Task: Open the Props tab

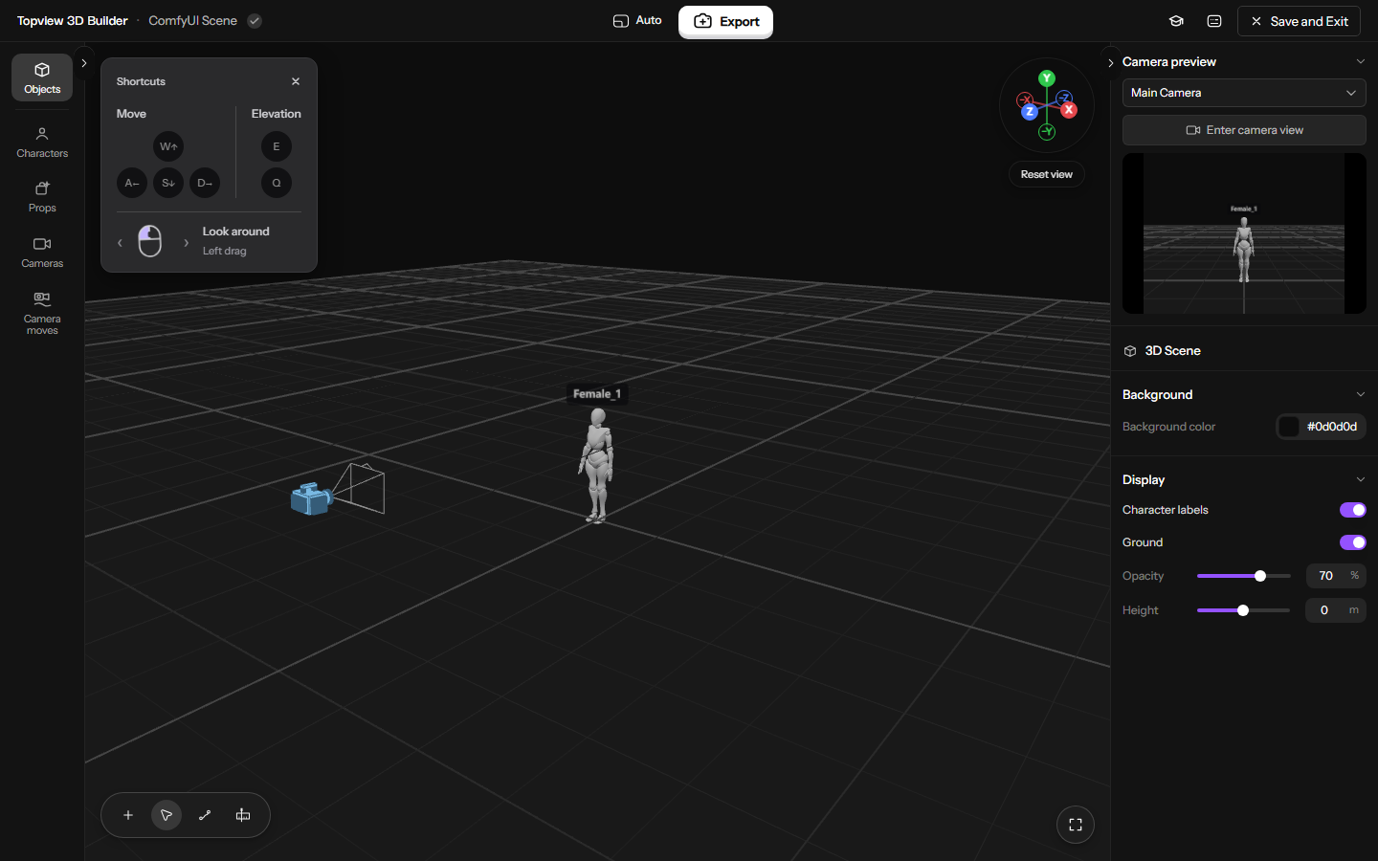Action: pos(42,196)
